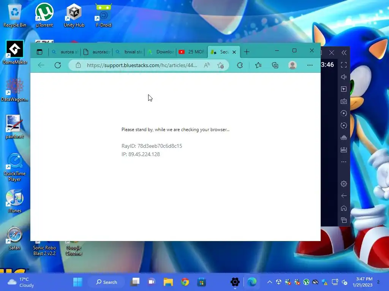The image size is (389, 291).
Task: Open the weather widget showing 17°C
Action: 21,282
